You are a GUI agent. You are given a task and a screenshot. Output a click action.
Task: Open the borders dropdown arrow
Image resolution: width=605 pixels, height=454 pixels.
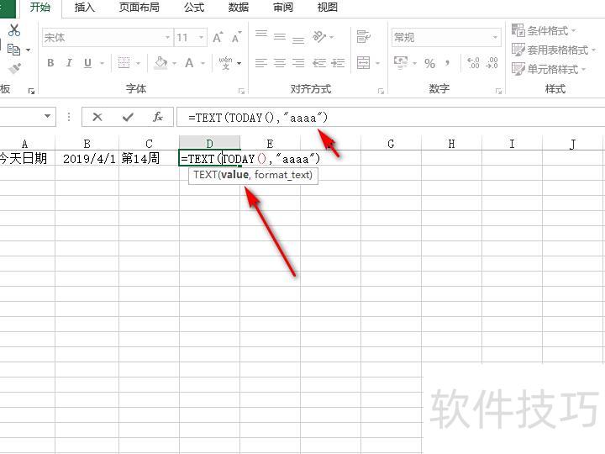click(138, 63)
